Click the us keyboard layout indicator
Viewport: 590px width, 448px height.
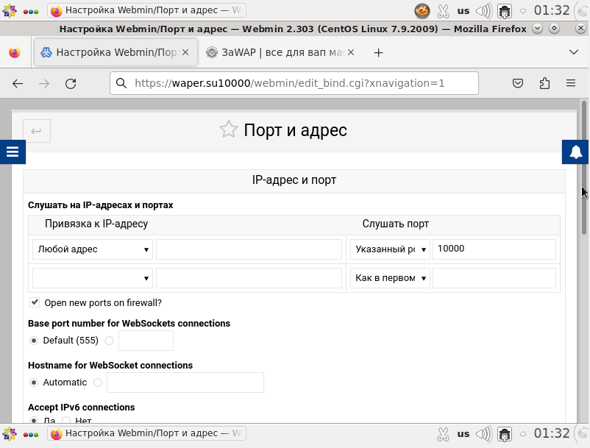click(463, 11)
